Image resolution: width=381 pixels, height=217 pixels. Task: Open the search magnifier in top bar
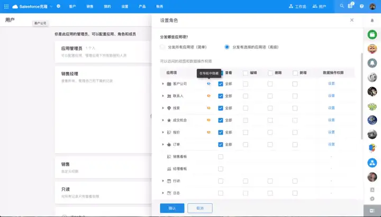(342, 6)
